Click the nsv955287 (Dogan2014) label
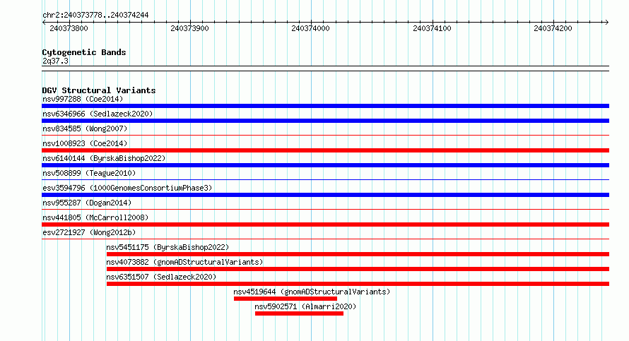The image size is (629, 341). click(87, 203)
